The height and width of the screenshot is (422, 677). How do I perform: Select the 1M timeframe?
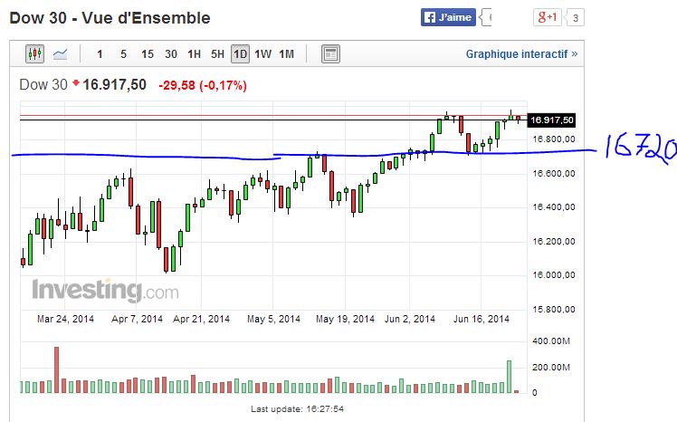[286, 54]
